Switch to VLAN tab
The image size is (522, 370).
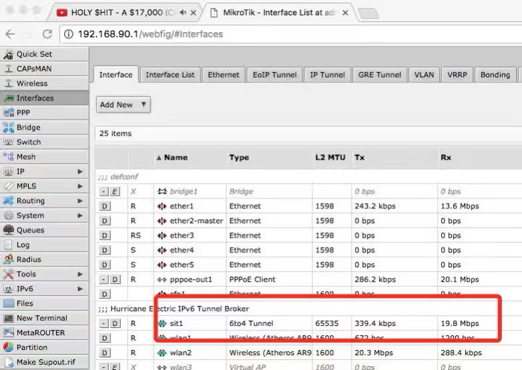pyautogui.click(x=424, y=75)
